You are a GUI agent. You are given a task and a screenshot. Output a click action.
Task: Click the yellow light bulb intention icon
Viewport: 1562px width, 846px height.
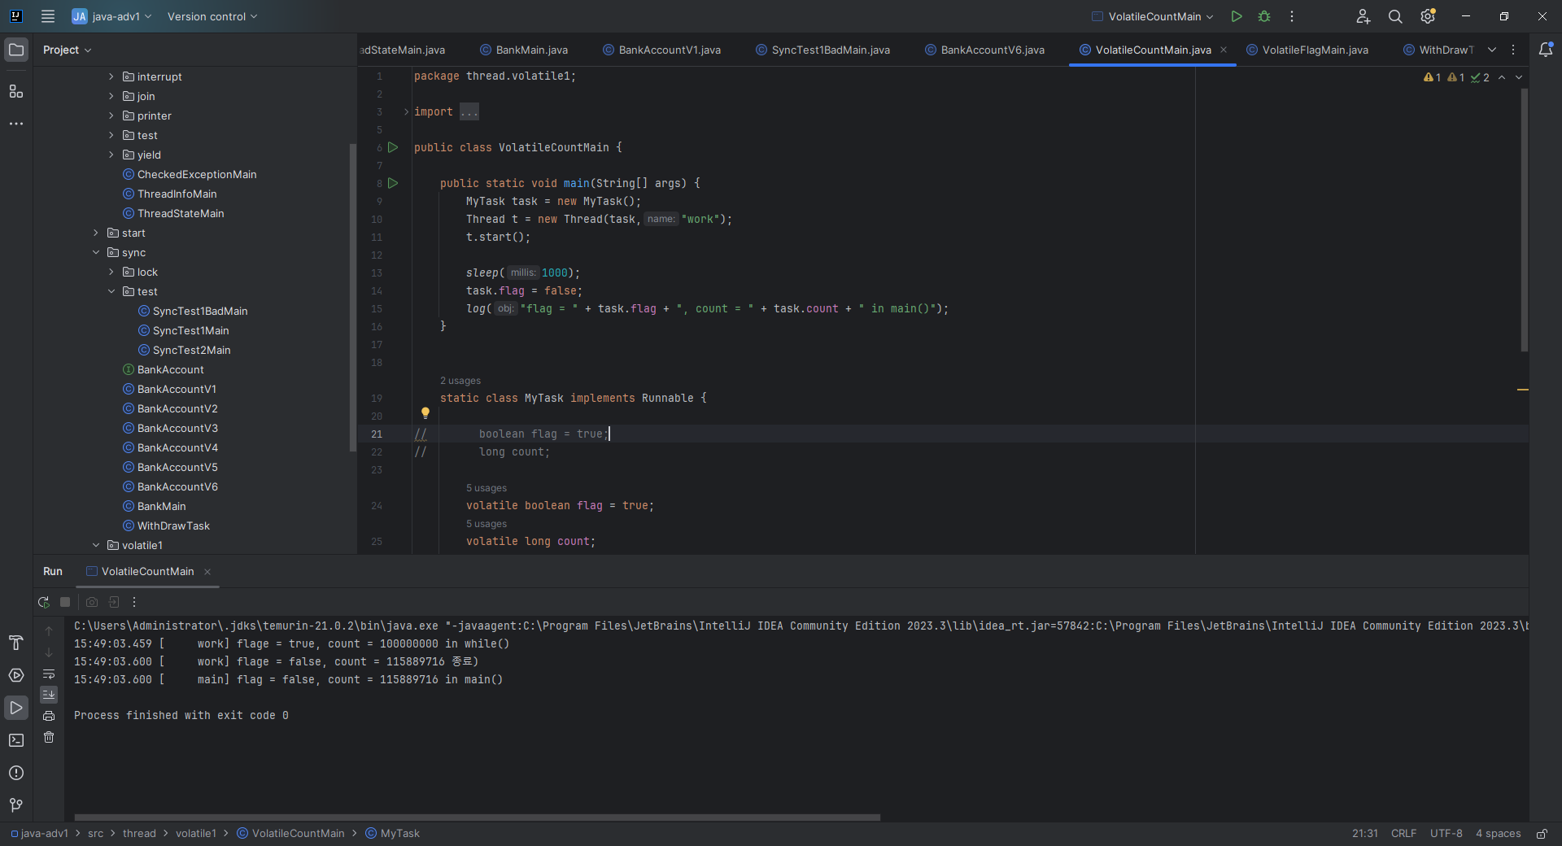(425, 413)
